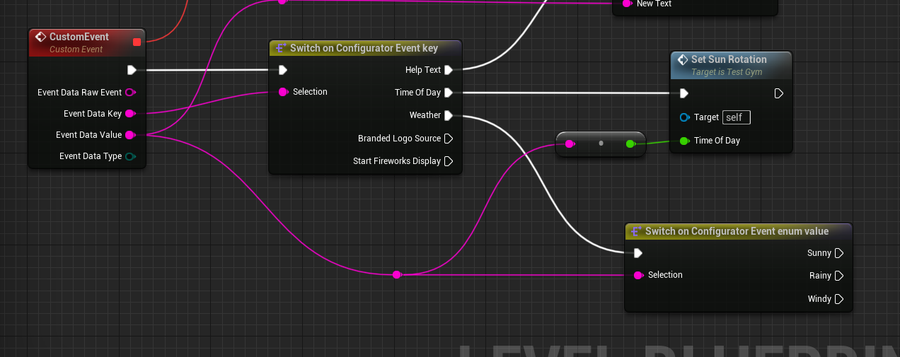Select the conversion node by its center dot

[x=601, y=144]
